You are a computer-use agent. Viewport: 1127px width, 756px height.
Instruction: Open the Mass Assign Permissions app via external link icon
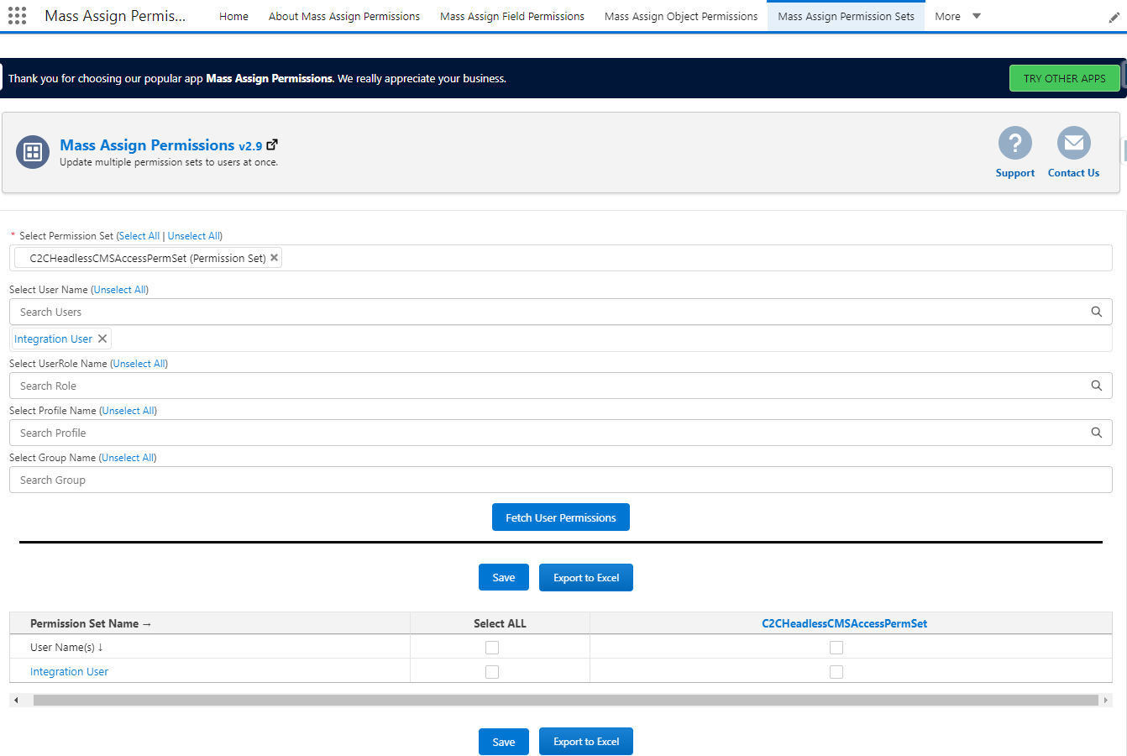click(271, 144)
